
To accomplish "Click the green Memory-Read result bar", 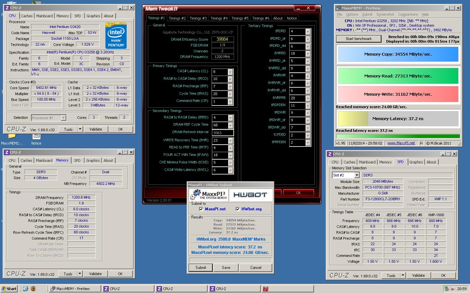I will 398,76.
